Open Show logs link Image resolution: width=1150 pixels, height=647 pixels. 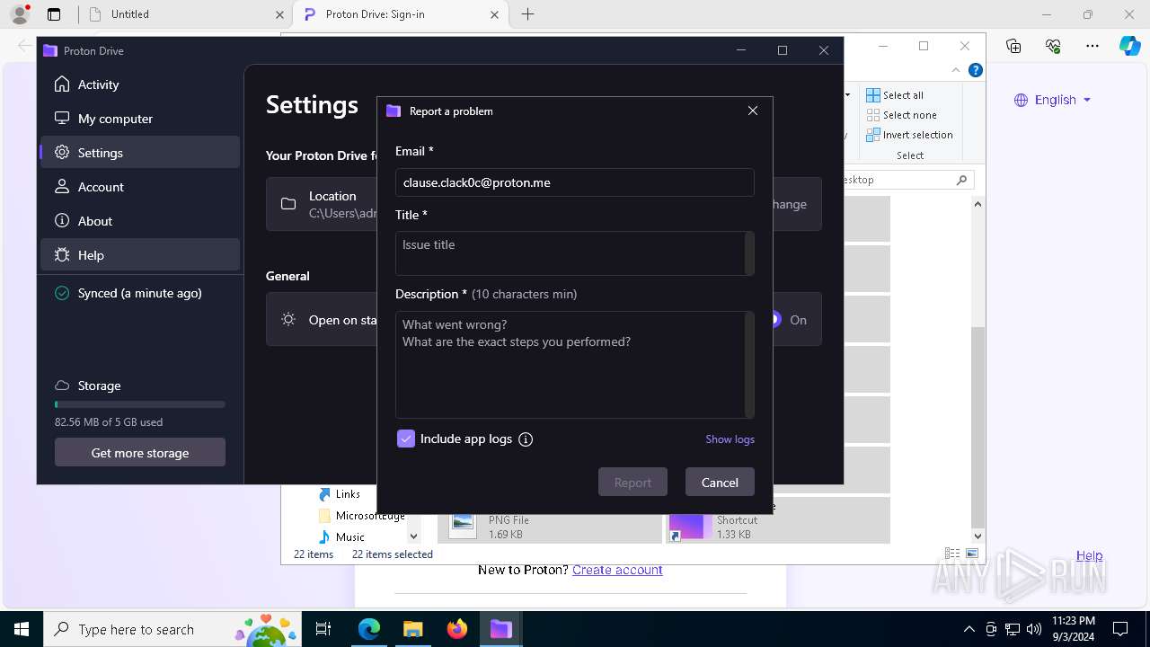[x=730, y=439]
